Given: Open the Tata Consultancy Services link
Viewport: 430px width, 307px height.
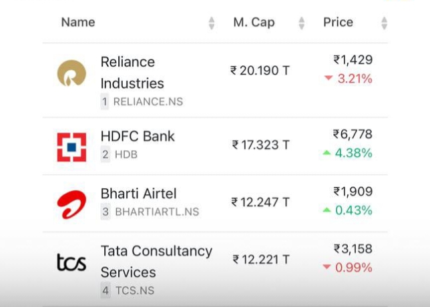Looking at the screenshot, I should coord(156,262).
